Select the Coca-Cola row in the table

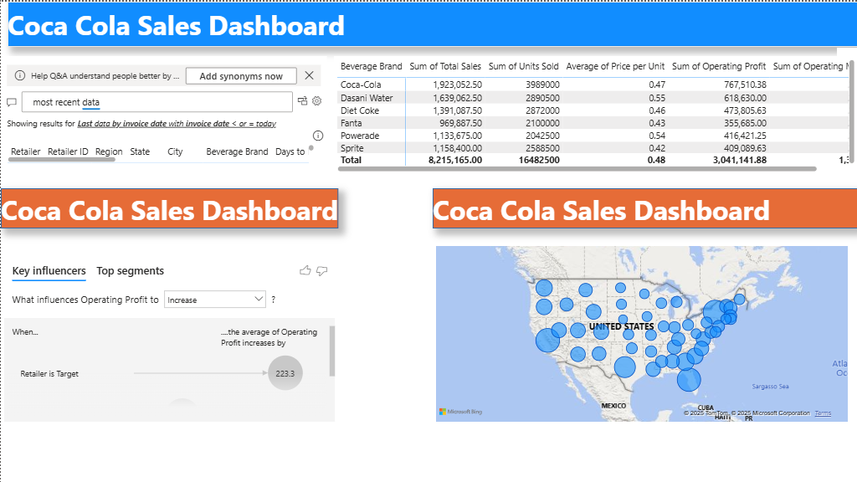tap(593, 85)
